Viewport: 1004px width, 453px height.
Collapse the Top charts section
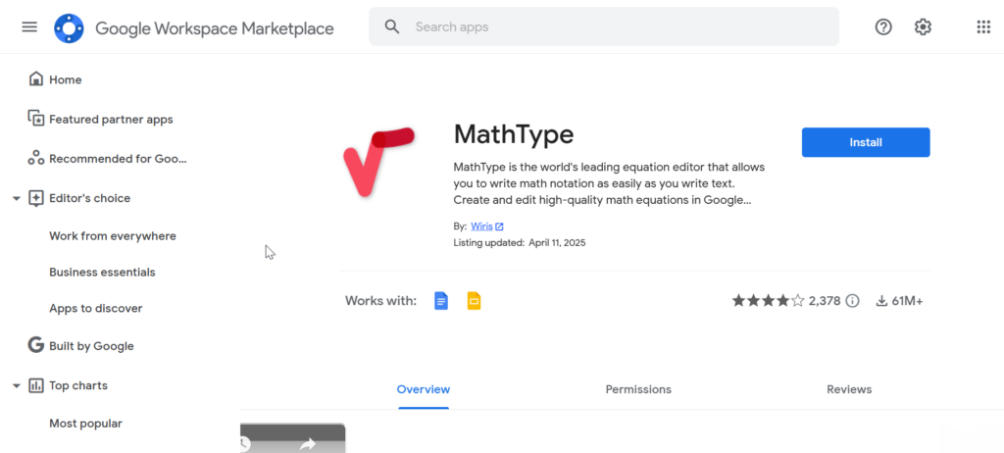[x=17, y=385]
